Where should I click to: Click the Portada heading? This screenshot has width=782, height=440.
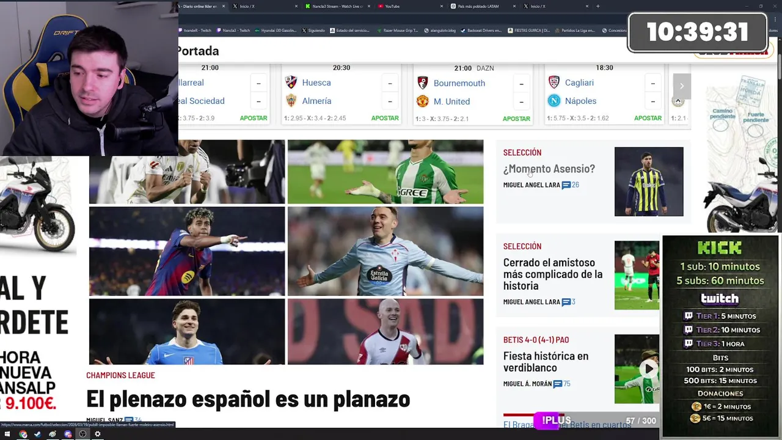click(199, 51)
